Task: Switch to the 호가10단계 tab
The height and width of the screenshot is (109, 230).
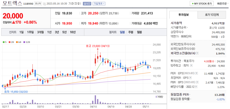Action: click(x=212, y=15)
